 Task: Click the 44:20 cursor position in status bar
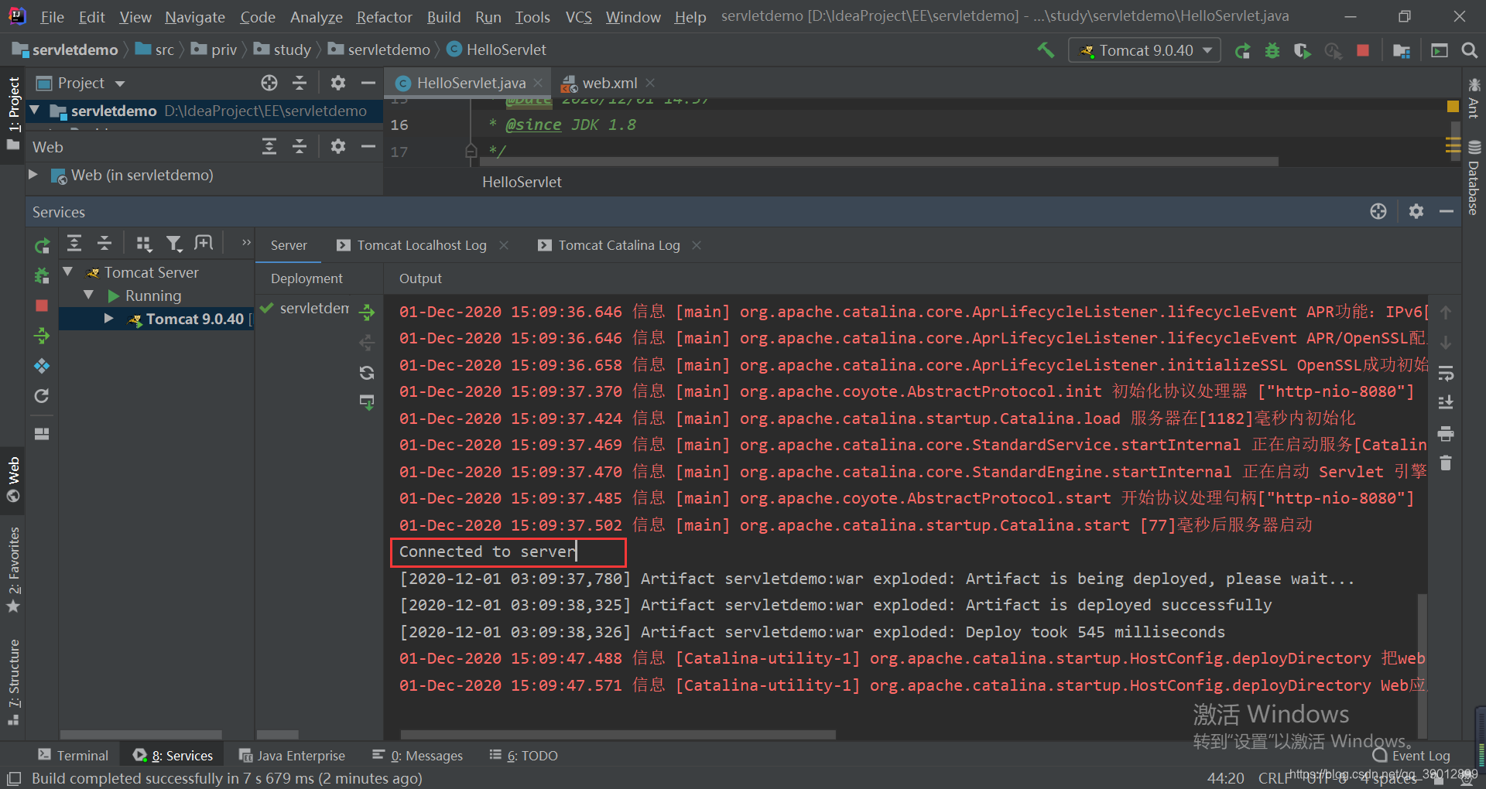pos(1225,778)
